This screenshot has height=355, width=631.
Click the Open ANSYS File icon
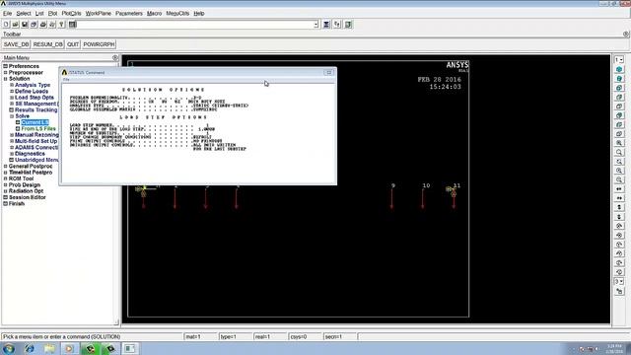pyautogui.click(x=16, y=25)
